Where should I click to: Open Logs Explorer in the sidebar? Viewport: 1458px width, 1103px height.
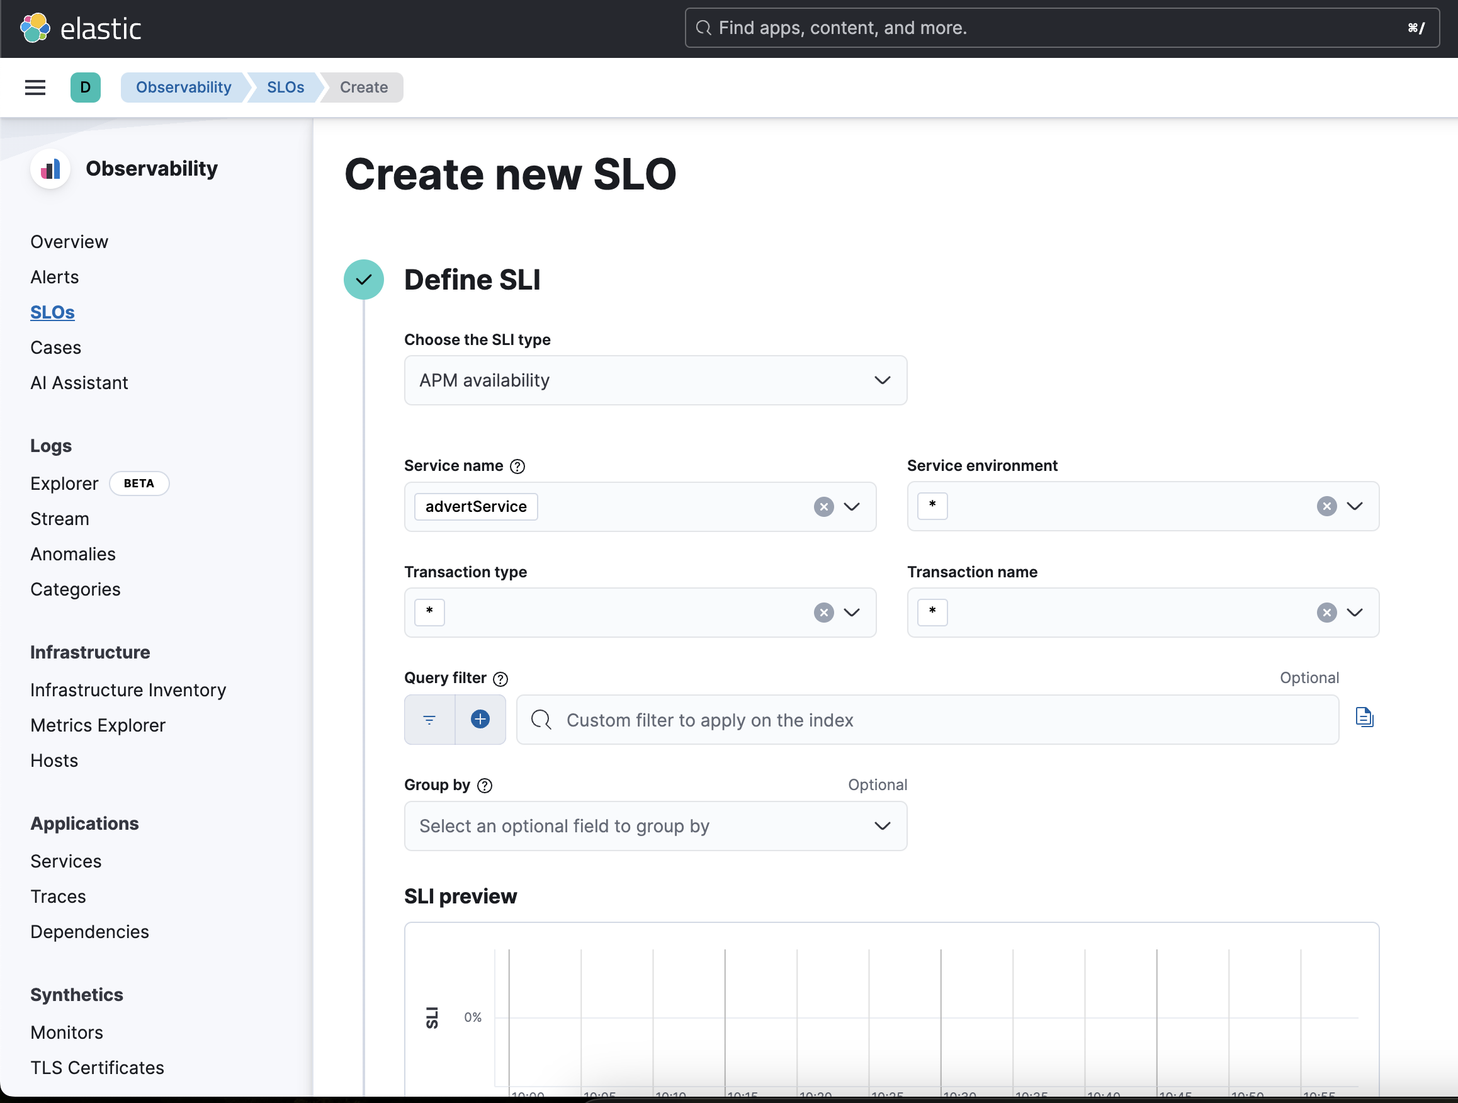[x=65, y=484]
